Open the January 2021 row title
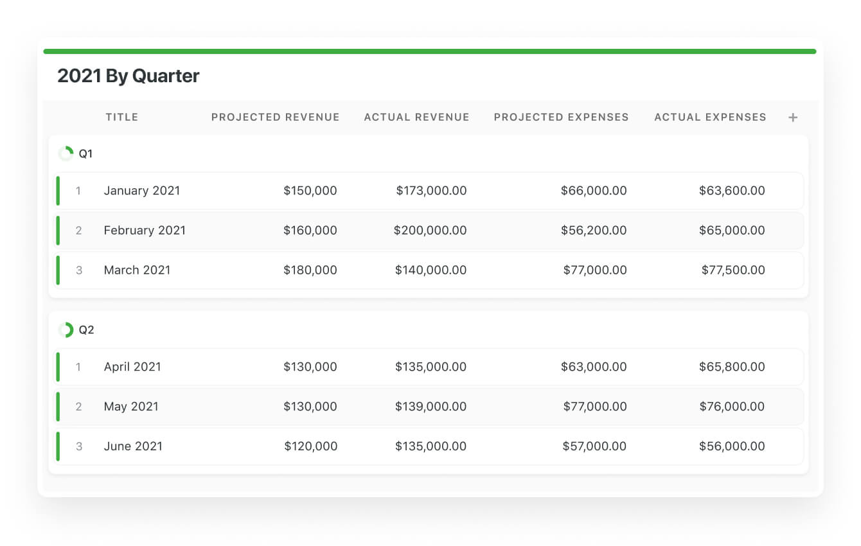The width and height of the screenshot is (861, 546). tap(142, 191)
